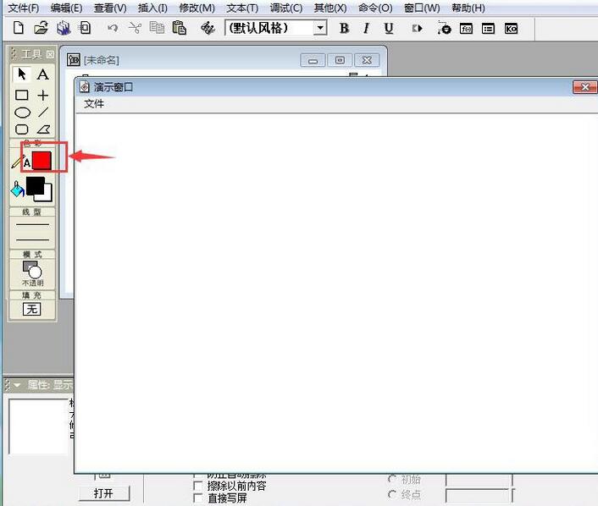Select the diagonal line tool
Viewport: 598px width, 506px height.
click(43, 113)
